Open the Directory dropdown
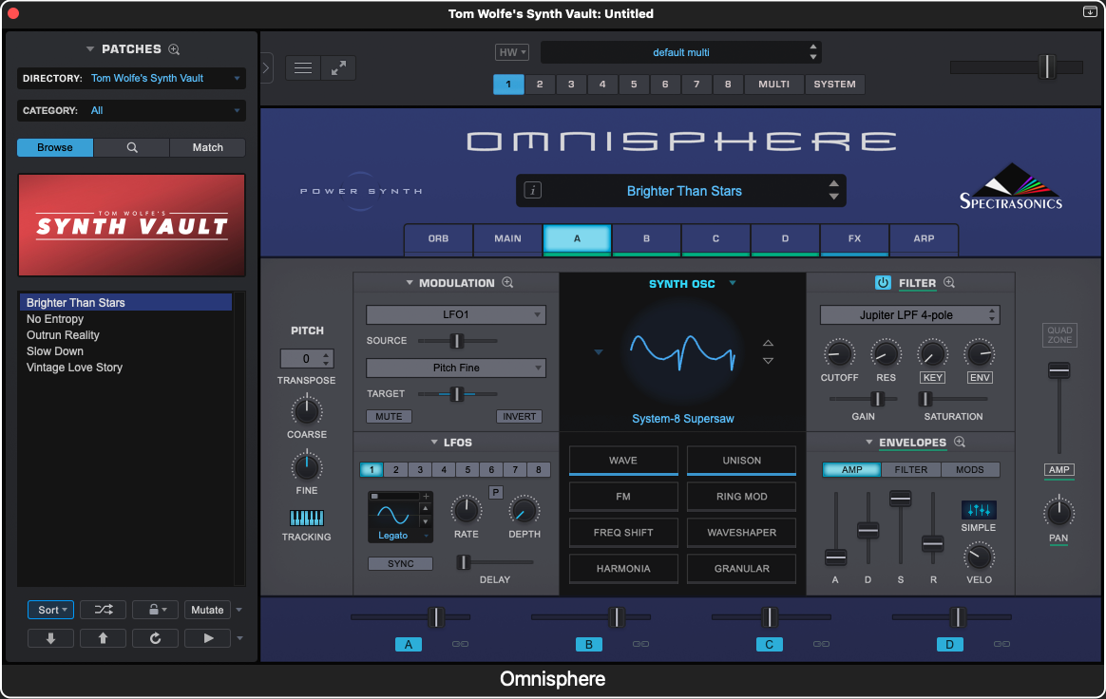Image resolution: width=1106 pixels, height=699 pixels. pos(132,78)
